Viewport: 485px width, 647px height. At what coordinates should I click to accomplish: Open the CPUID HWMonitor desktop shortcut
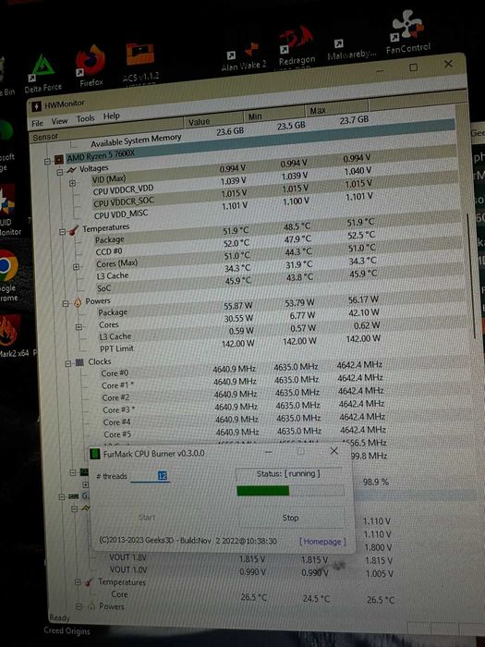click(8, 211)
